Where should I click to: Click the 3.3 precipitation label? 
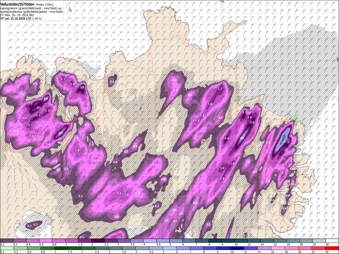[x=38, y=108]
